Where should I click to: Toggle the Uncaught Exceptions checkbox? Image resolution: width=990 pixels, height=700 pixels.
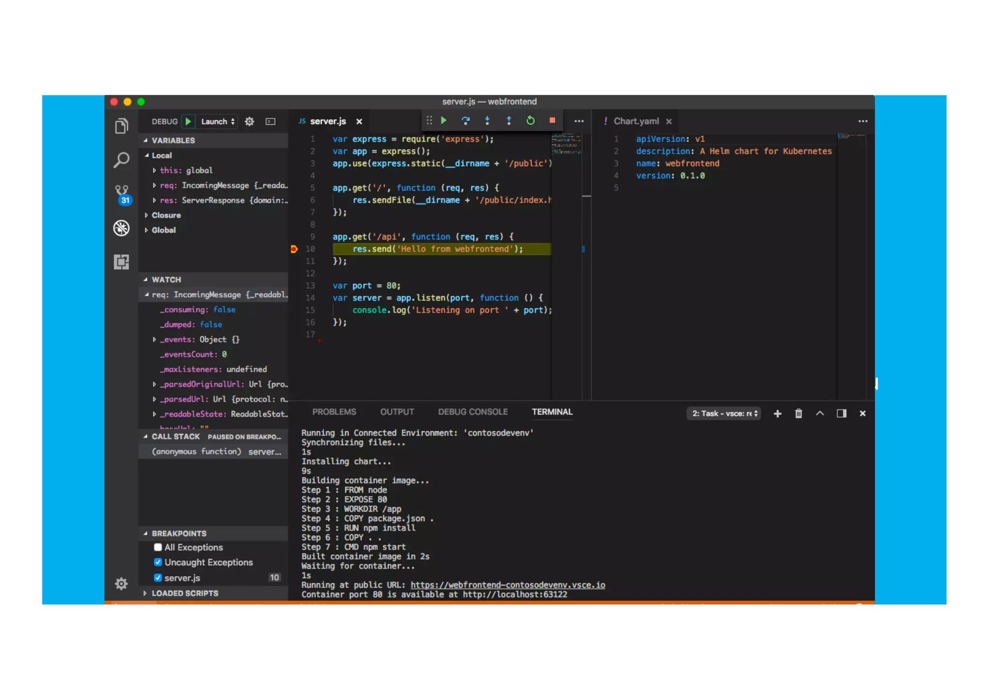click(x=158, y=562)
